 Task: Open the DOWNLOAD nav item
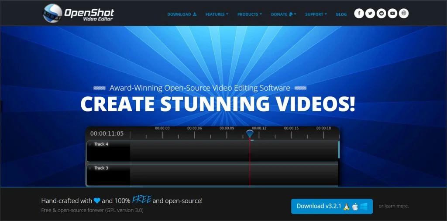[182, 14]
